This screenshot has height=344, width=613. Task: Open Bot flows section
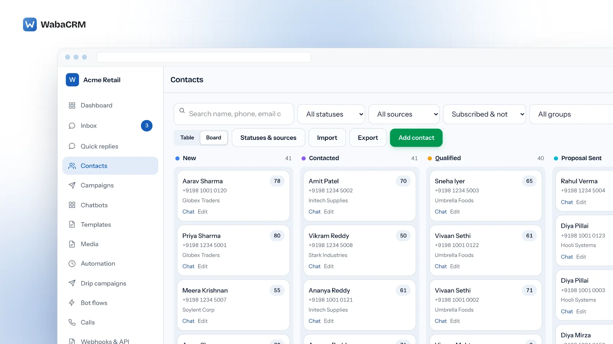pos(110,303)
